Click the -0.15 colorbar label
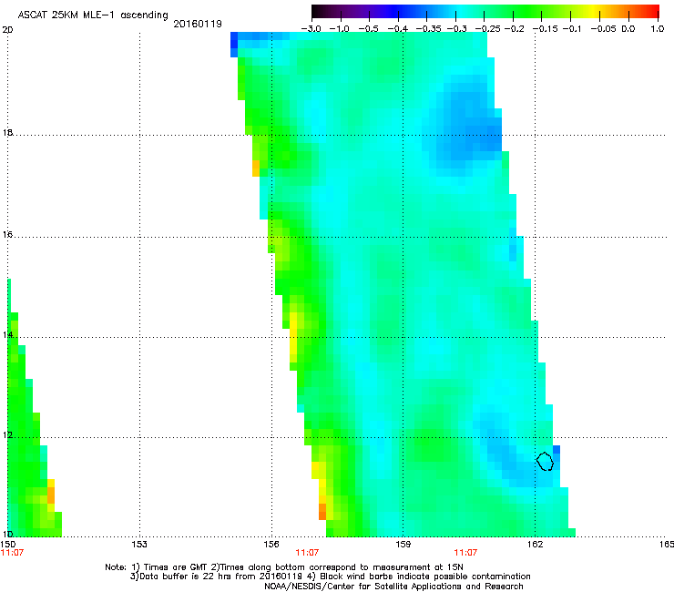674x592 pixels. tap(545, 29)
